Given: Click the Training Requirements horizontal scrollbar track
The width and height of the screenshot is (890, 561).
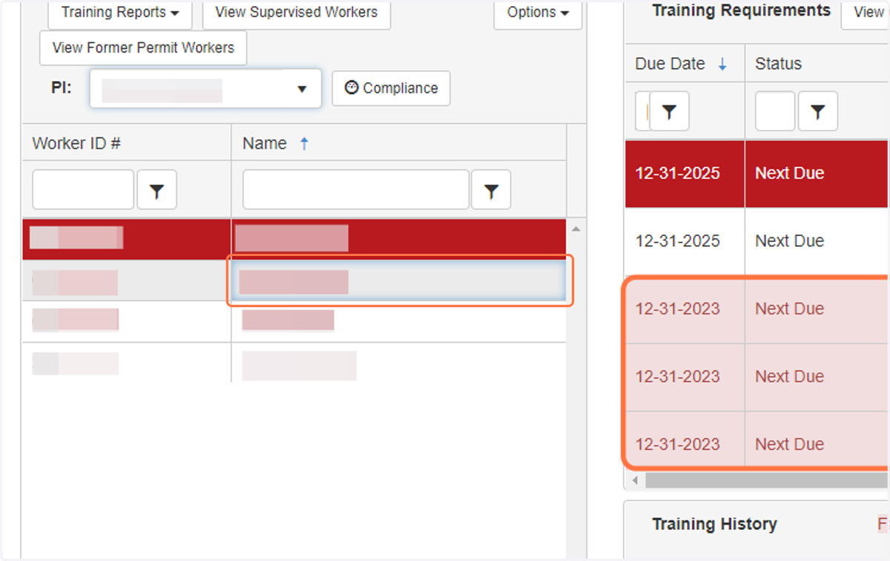Looking at the screenshot, I should coord(766,481).
